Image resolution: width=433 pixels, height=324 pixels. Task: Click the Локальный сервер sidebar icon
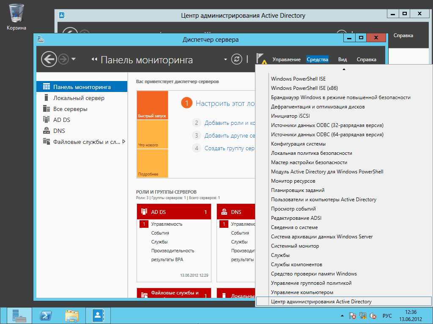(x=47, y=98)
